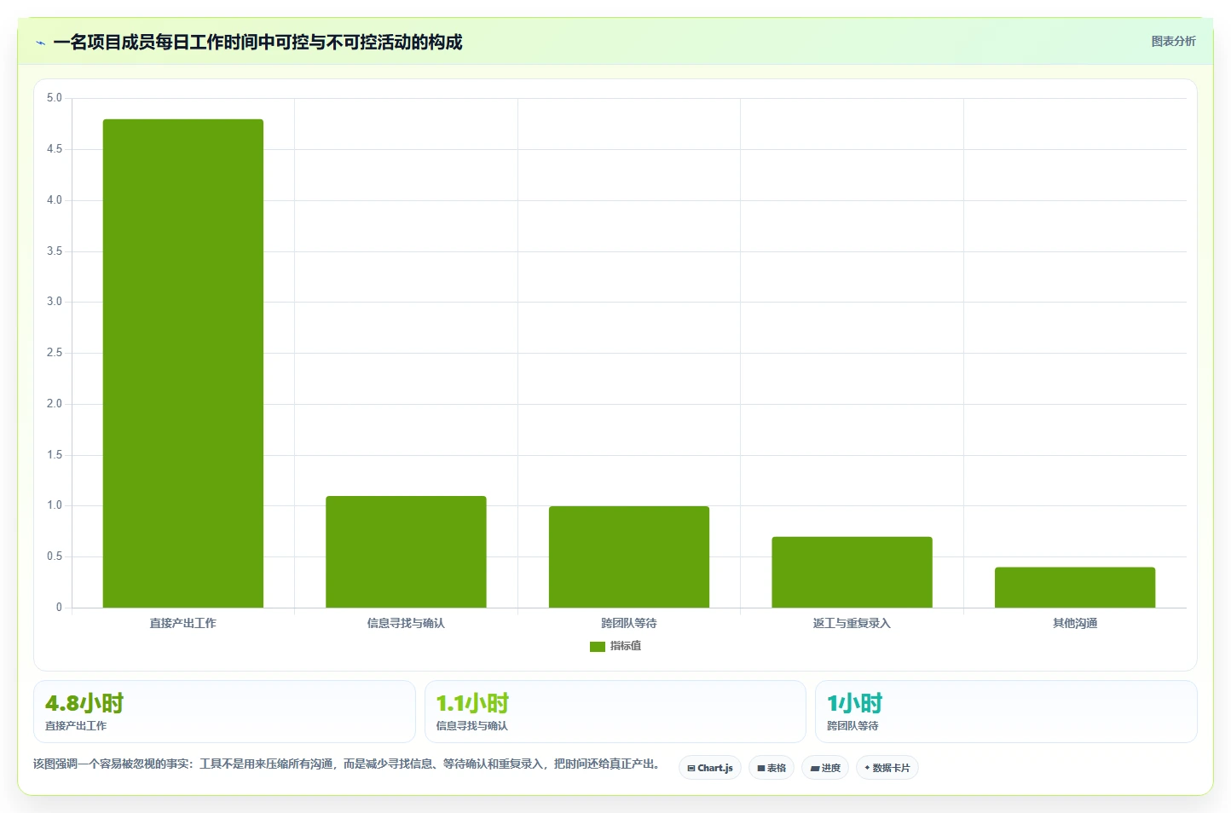Click the Chart.js tag
This screenshot has height=813, width=1231.
tap(710, 768)
